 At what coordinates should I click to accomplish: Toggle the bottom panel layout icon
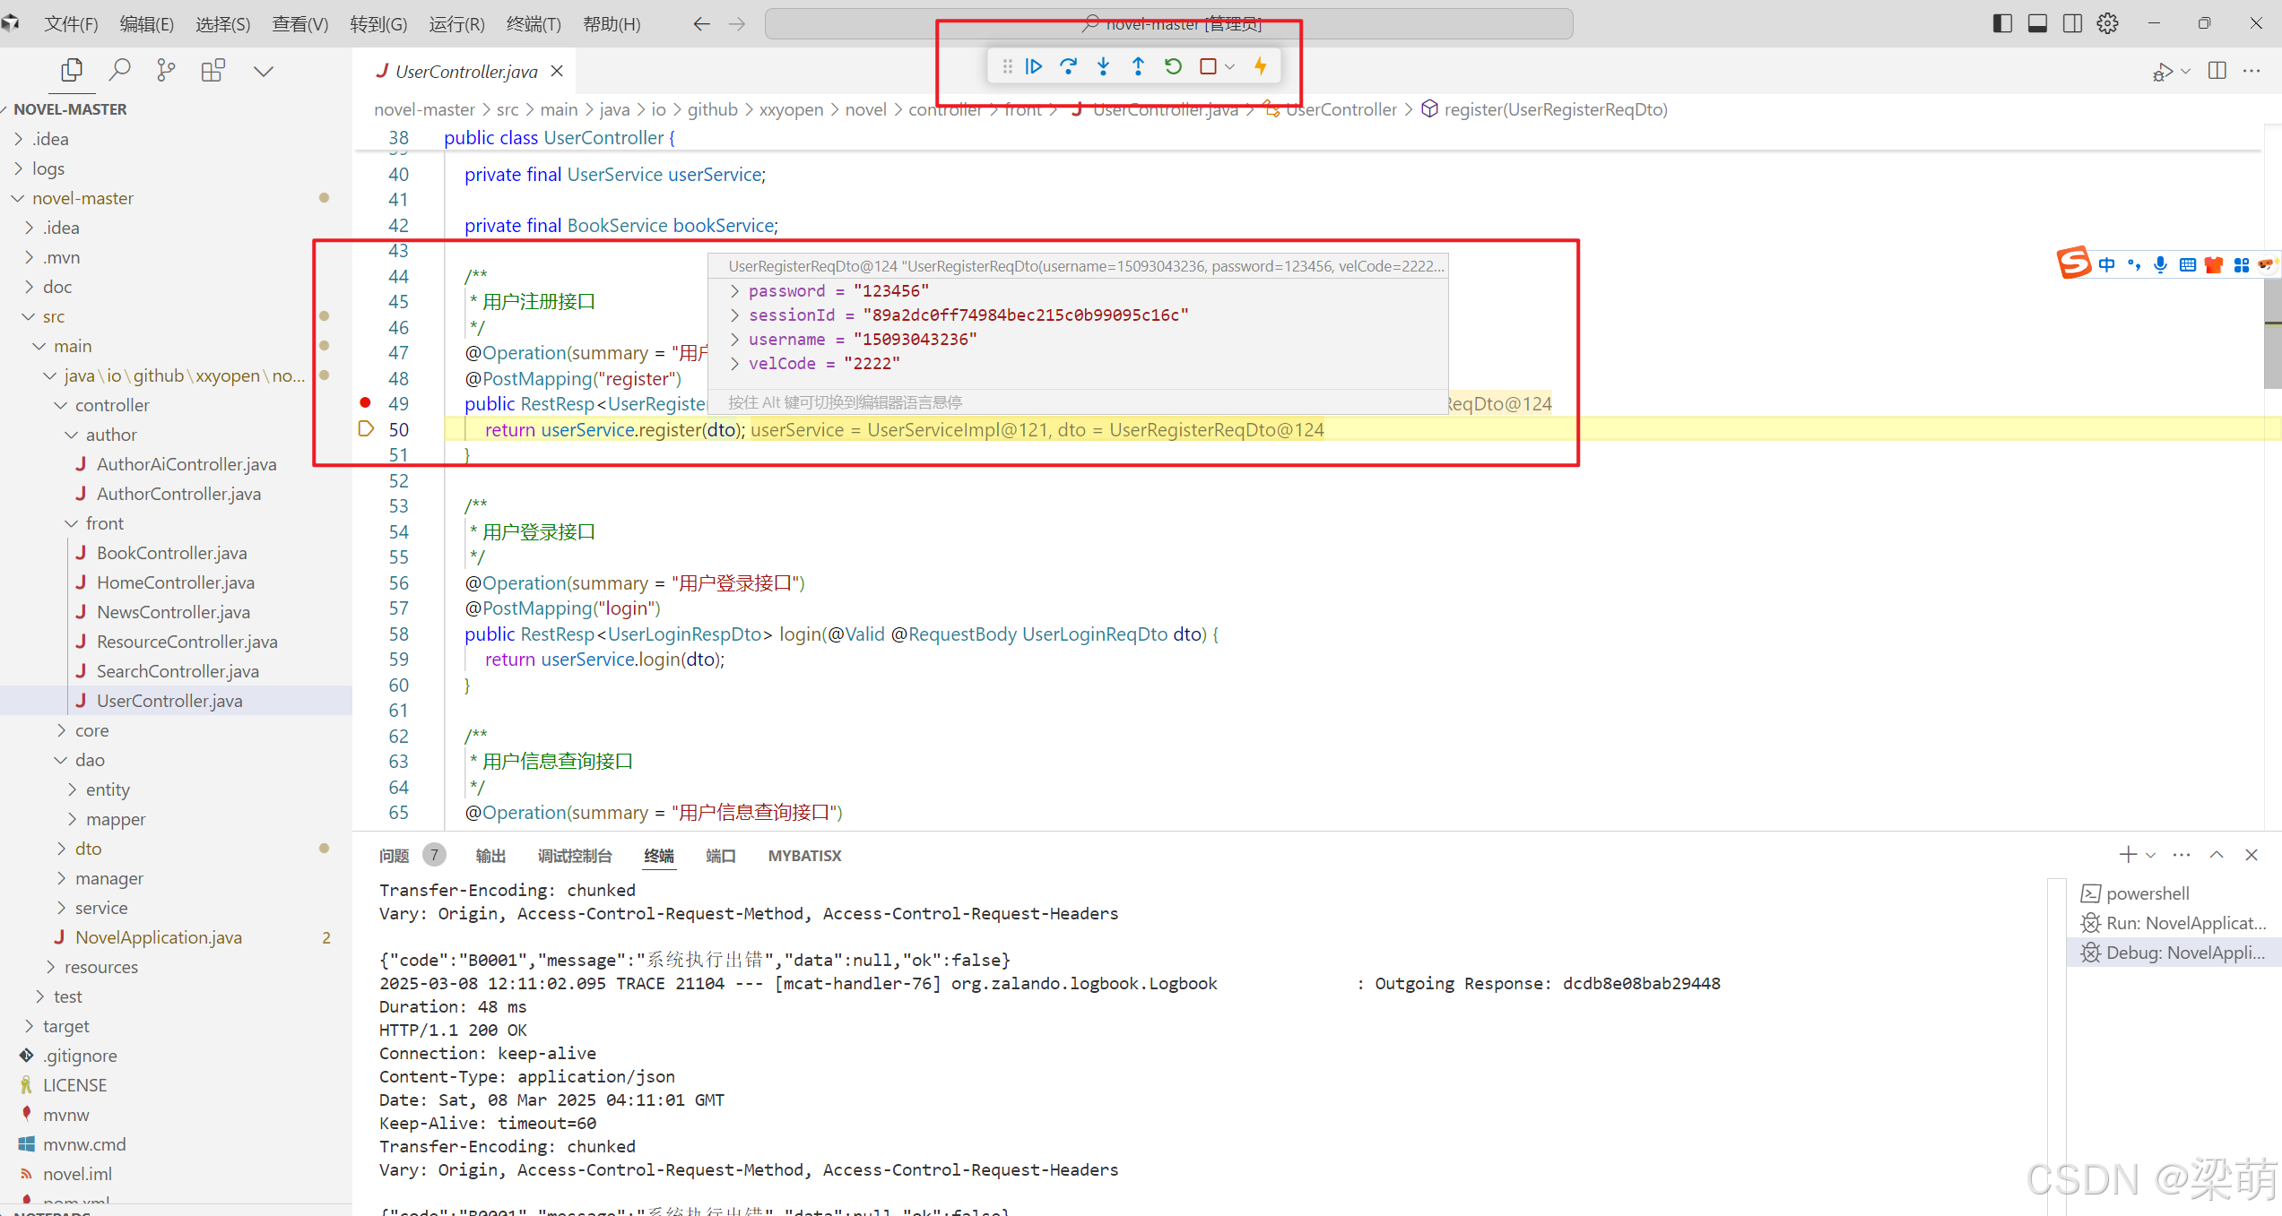pos(2037,23)
